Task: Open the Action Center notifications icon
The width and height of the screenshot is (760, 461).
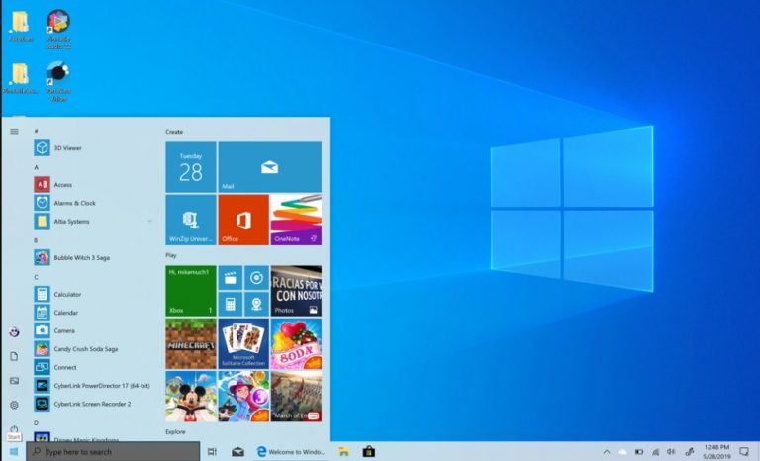Action: pyautogui.click(x=744, y=452)
